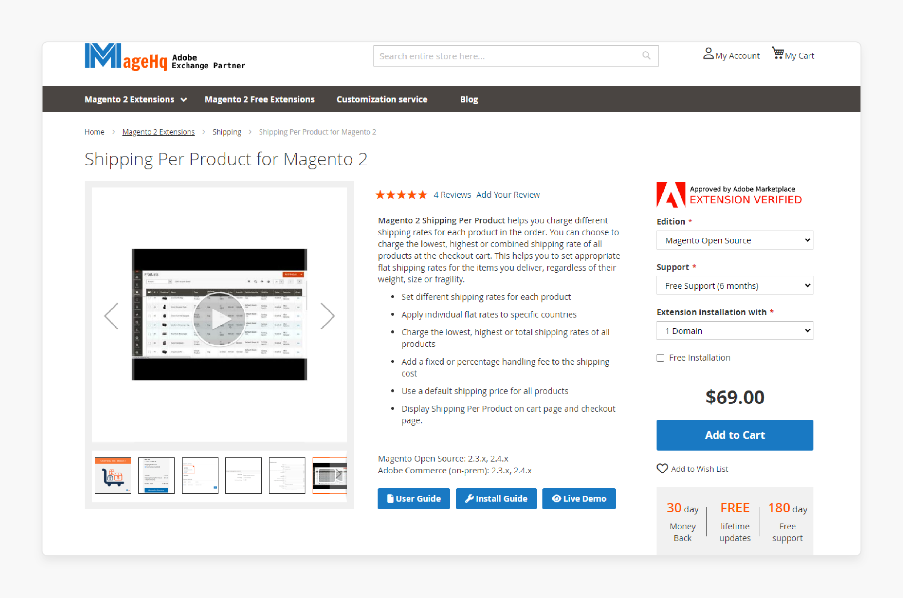Launch the Live Demo button
This screenshot has width=903, height=598.
(x=578, y=499)
